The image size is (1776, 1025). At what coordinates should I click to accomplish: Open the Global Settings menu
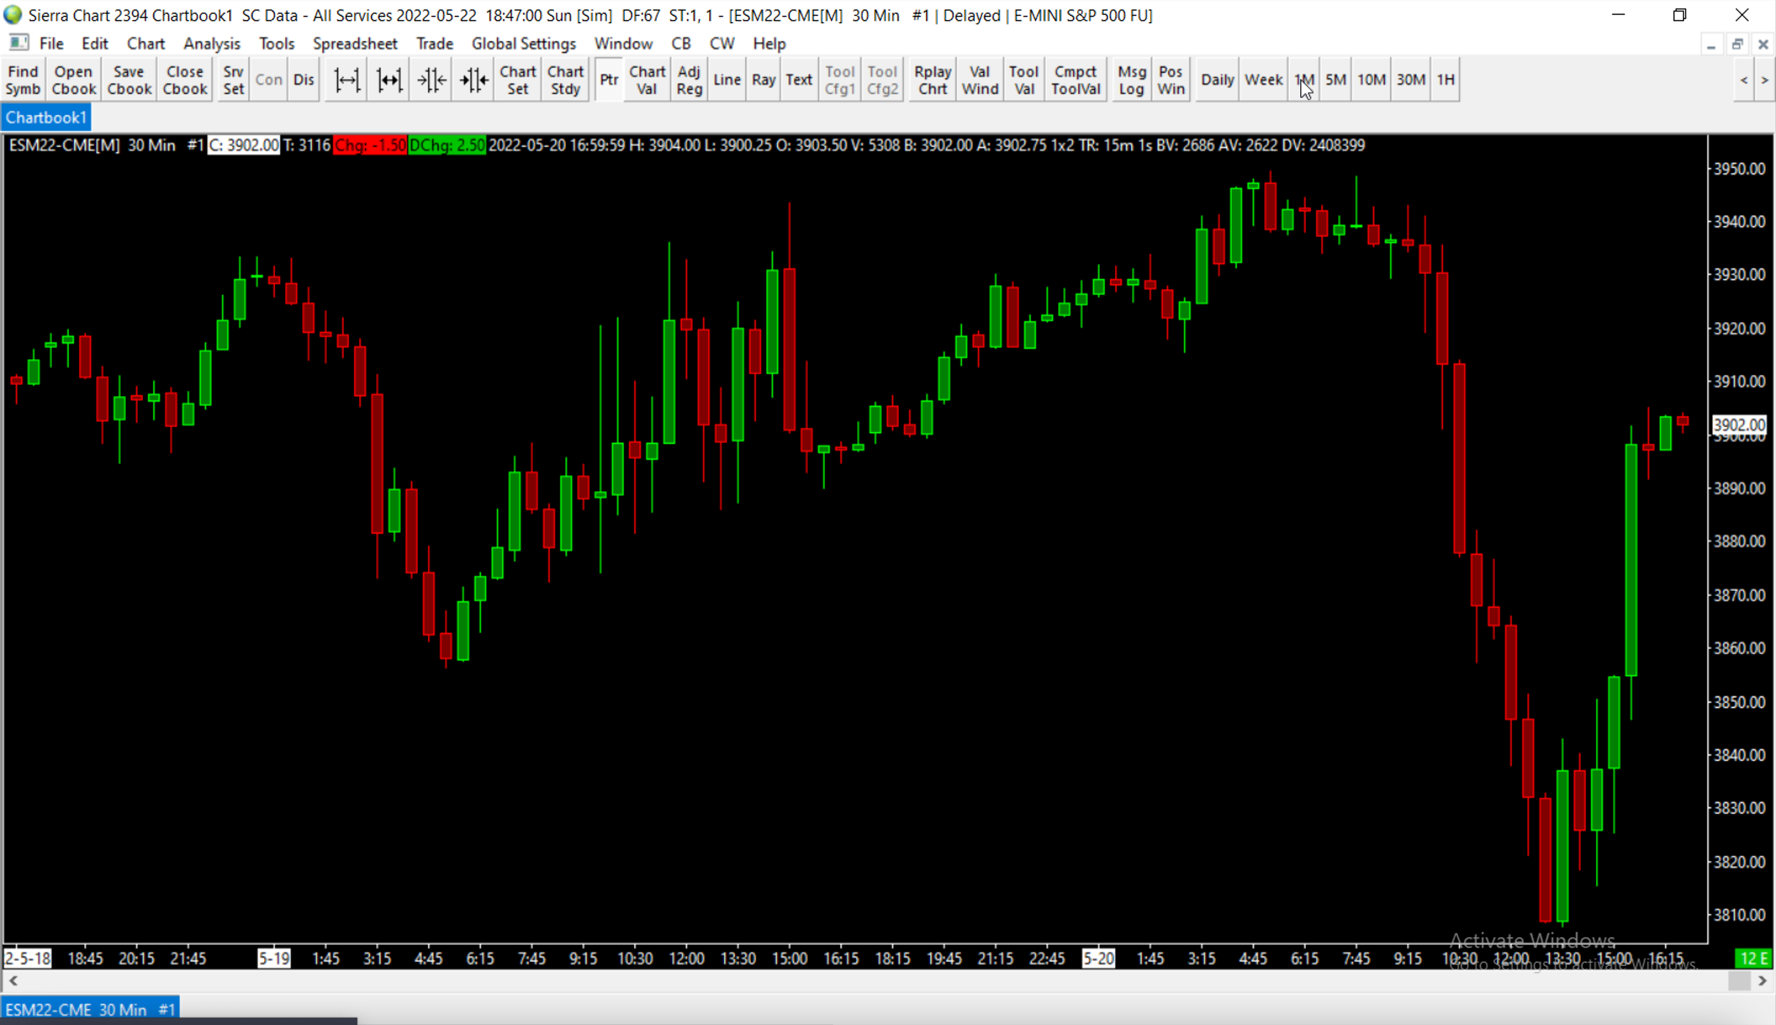[x=523, y=44]
